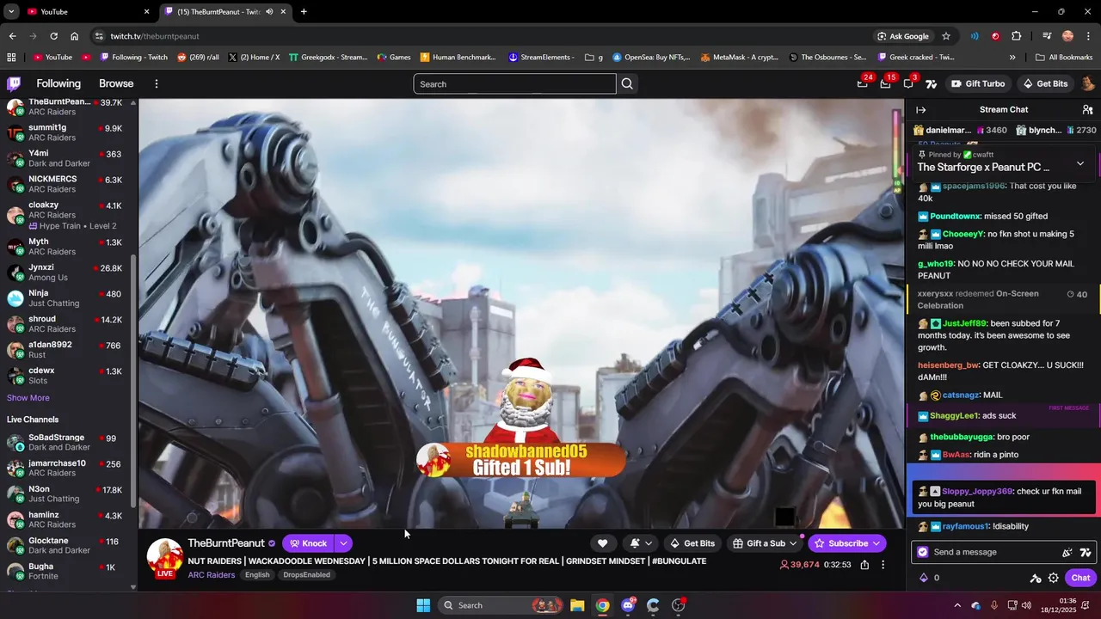
Task: Send message with the Chat button
Action: coord(1080,578)
